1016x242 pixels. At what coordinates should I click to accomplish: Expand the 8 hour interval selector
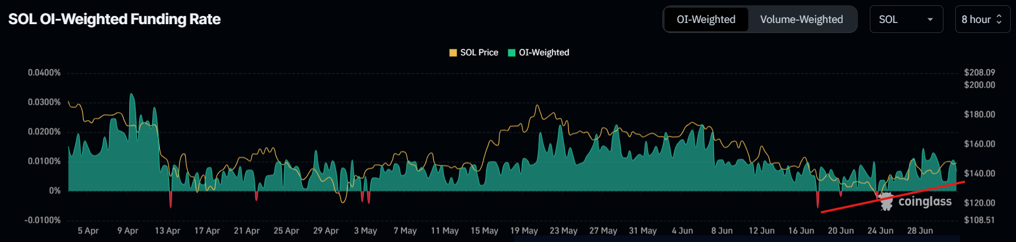coord(981,19)
